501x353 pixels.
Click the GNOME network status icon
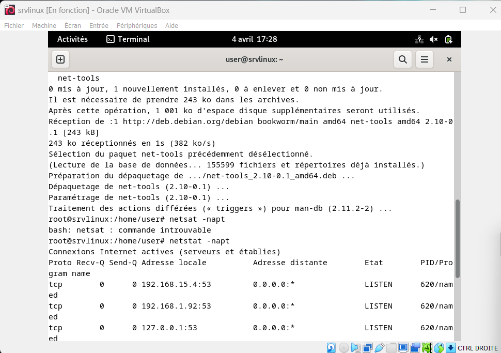pos(419,39)
